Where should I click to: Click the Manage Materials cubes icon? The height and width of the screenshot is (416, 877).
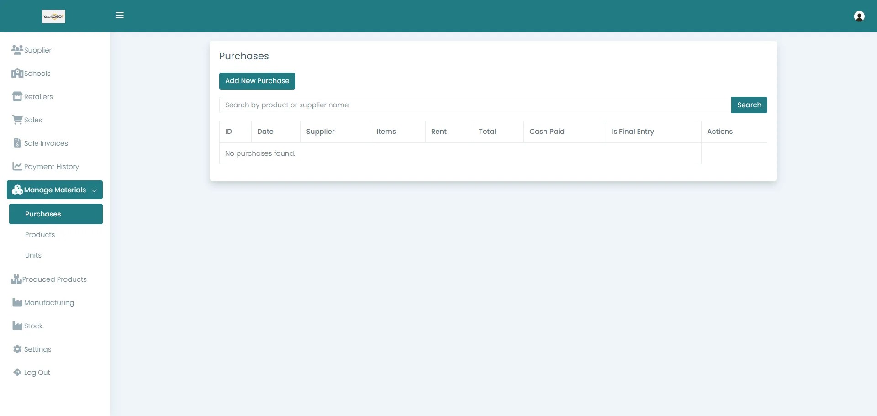pos(17,190)
